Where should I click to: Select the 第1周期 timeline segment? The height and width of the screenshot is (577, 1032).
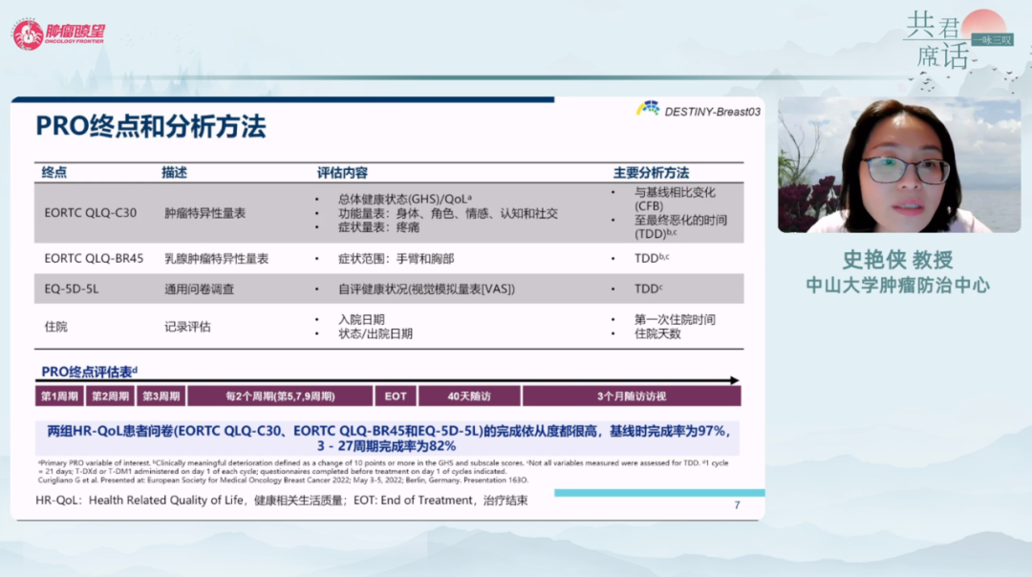pos(60,395)
